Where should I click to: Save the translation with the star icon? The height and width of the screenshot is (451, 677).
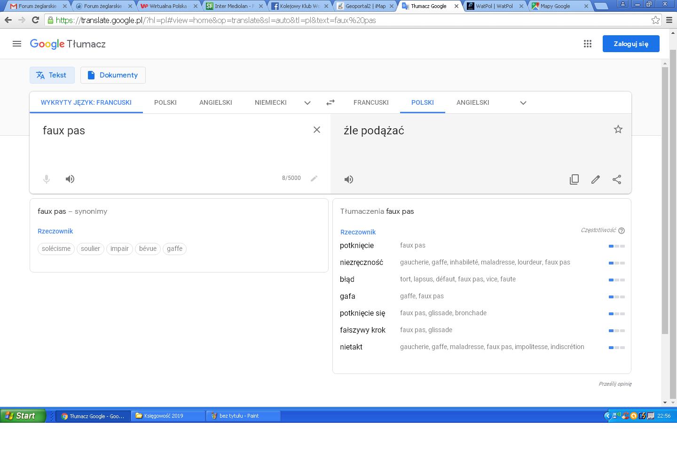click(x=618, y=129)
